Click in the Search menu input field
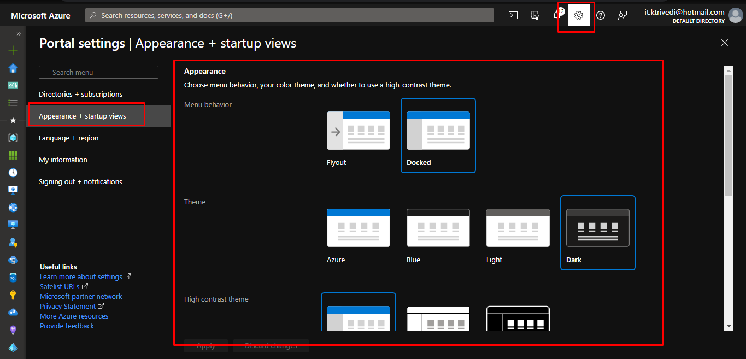 pyautogui.click(x=98, y=72)
